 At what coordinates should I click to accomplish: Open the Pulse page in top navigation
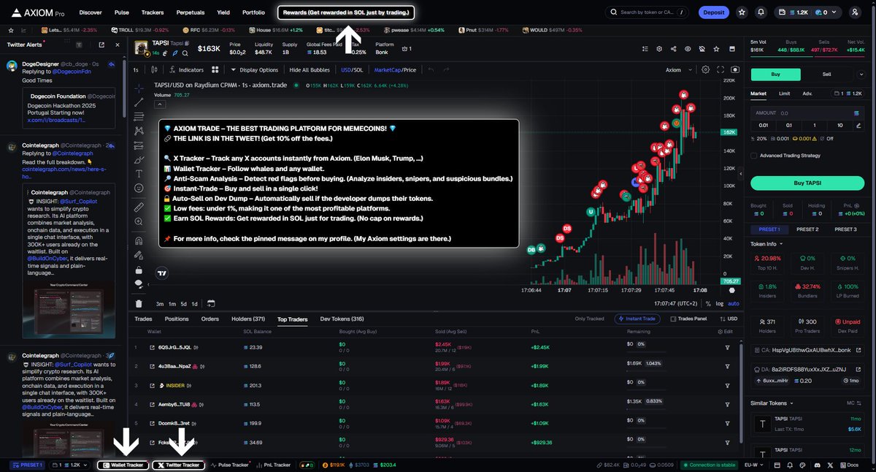[x=122, y=12]
